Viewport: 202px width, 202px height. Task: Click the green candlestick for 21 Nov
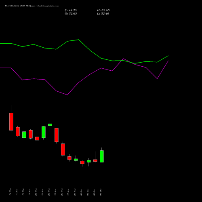[44, 132]
